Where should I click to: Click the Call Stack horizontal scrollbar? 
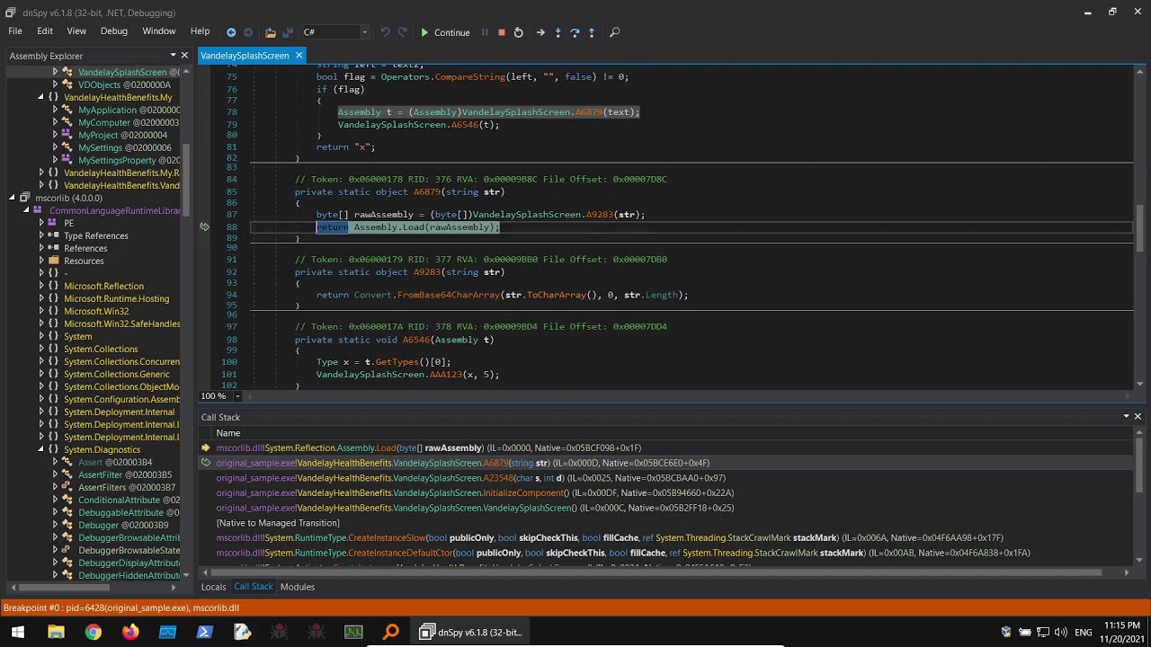[656, 572]
